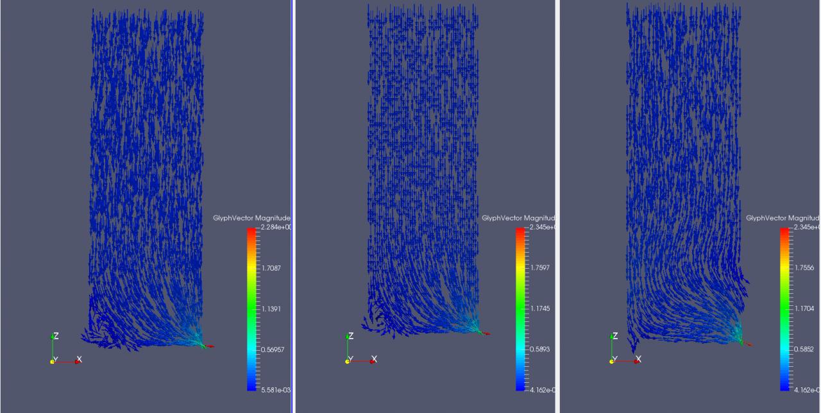Select the 0.5893 legend tick label
The image size is (821, 413).
[540, 350]
